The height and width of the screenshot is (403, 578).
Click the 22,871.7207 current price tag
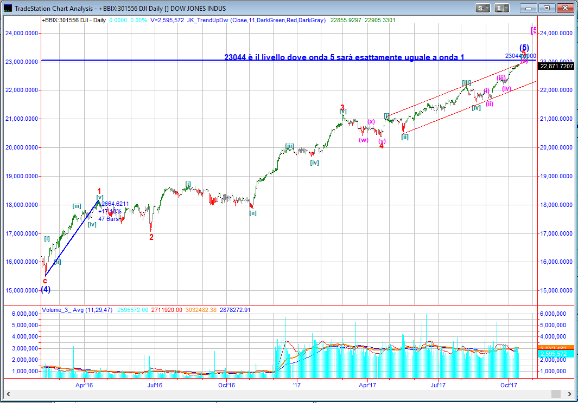pos(557,66)
